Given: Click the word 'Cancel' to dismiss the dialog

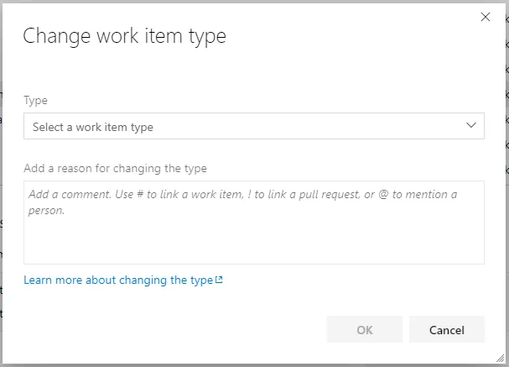Looking at the screenshot, I should click(447, 330).
